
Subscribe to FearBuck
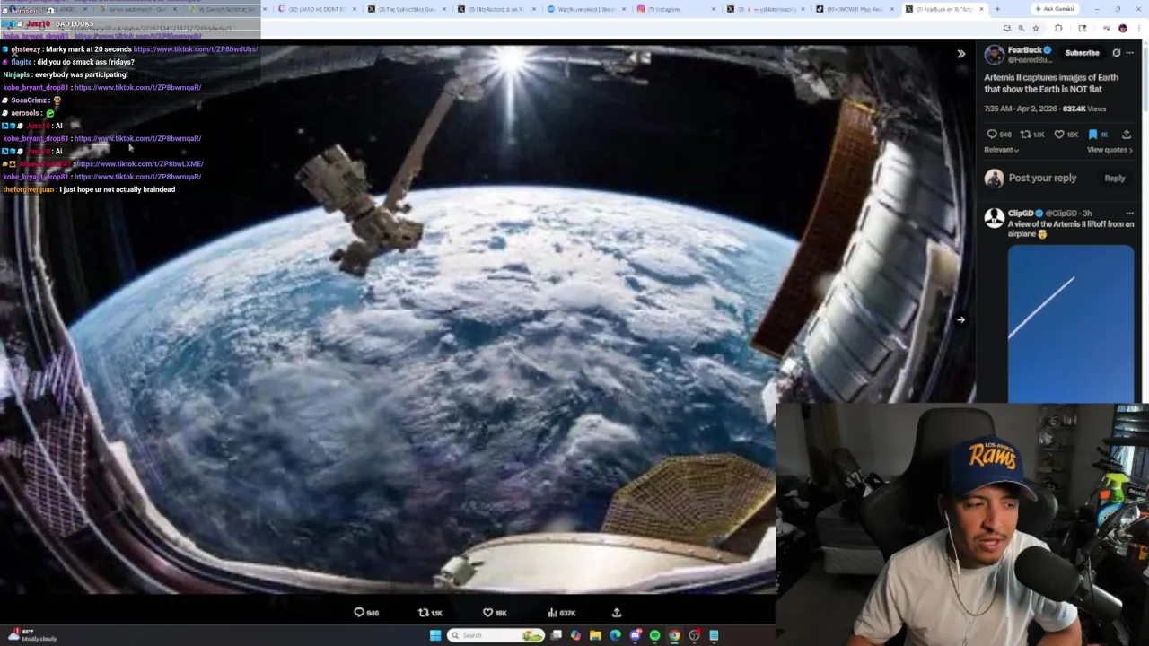1082,53
